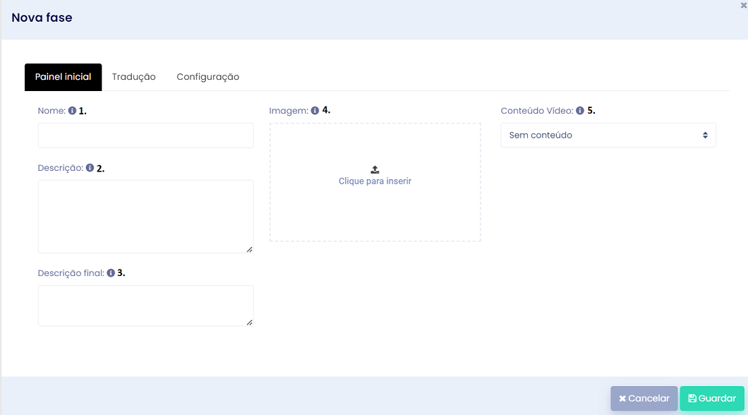Image resolution: width=748 pixels, height=415 pixels.
Task: Click the Clique para inserir link
Action: (375, 181)
